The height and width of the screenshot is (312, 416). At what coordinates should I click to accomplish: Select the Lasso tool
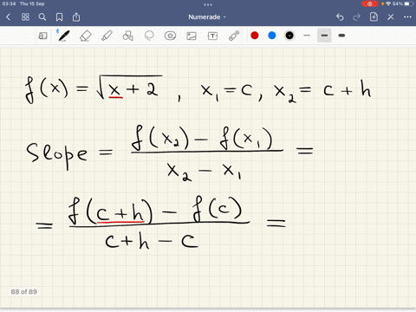[x=149, y=36]
